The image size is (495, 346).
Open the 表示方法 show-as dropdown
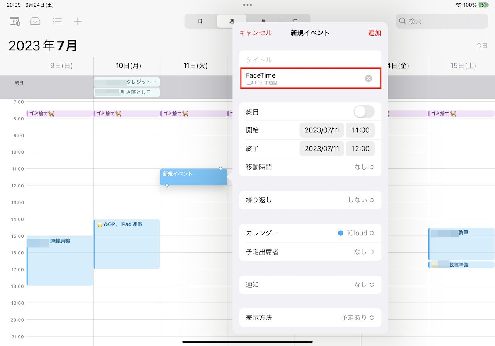click(310, 317)
